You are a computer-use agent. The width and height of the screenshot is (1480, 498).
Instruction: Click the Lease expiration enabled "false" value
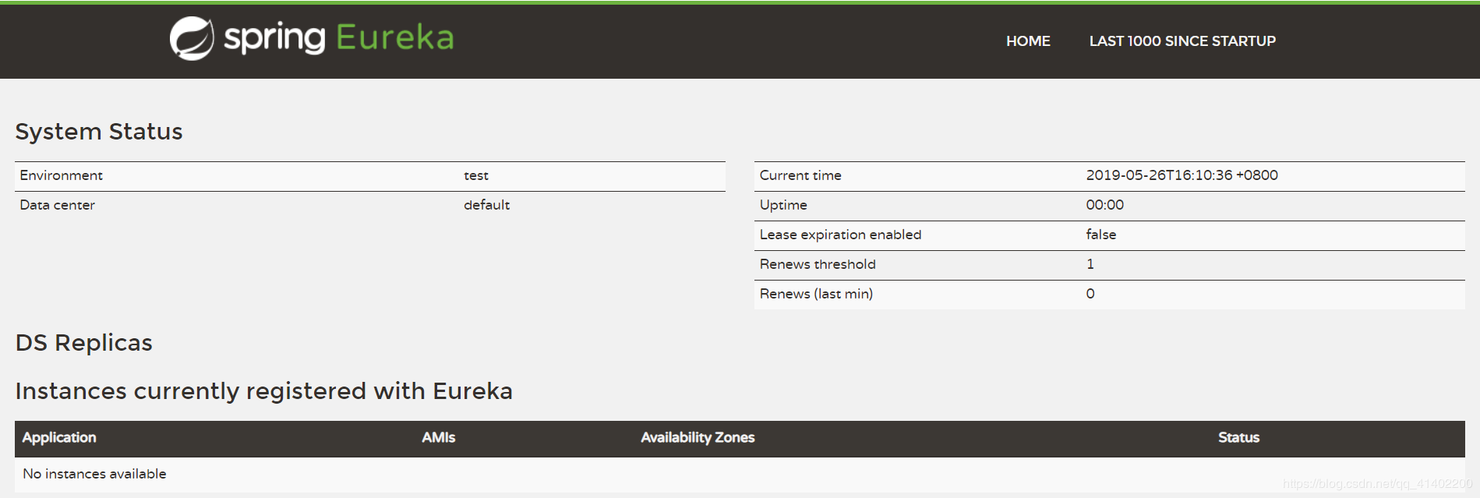coord(1100,235)
